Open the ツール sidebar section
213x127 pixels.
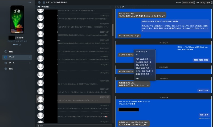17,63
